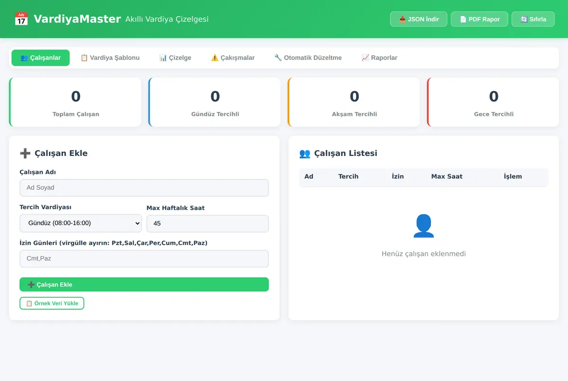Click the wrench icon on Otomatik Düzeltme

[278, 58]
